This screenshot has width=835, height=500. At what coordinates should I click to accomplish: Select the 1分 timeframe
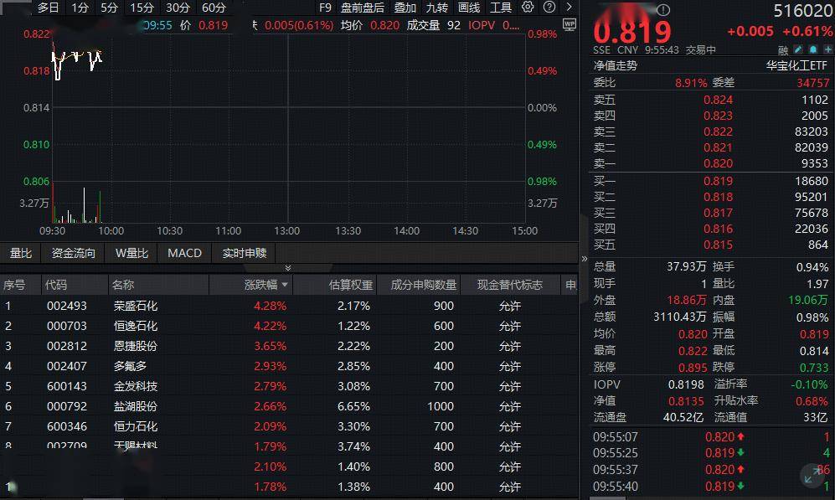pyautogui.click(x=80, y=8)
